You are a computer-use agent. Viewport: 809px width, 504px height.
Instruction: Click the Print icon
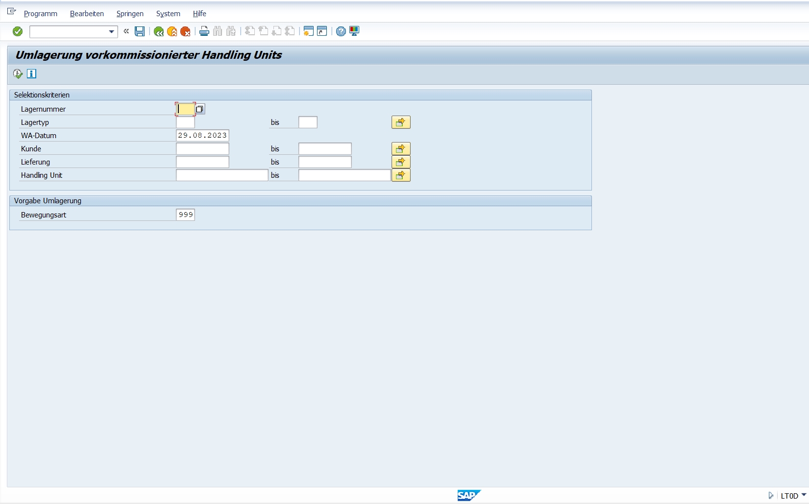click(x=204, y=31)
